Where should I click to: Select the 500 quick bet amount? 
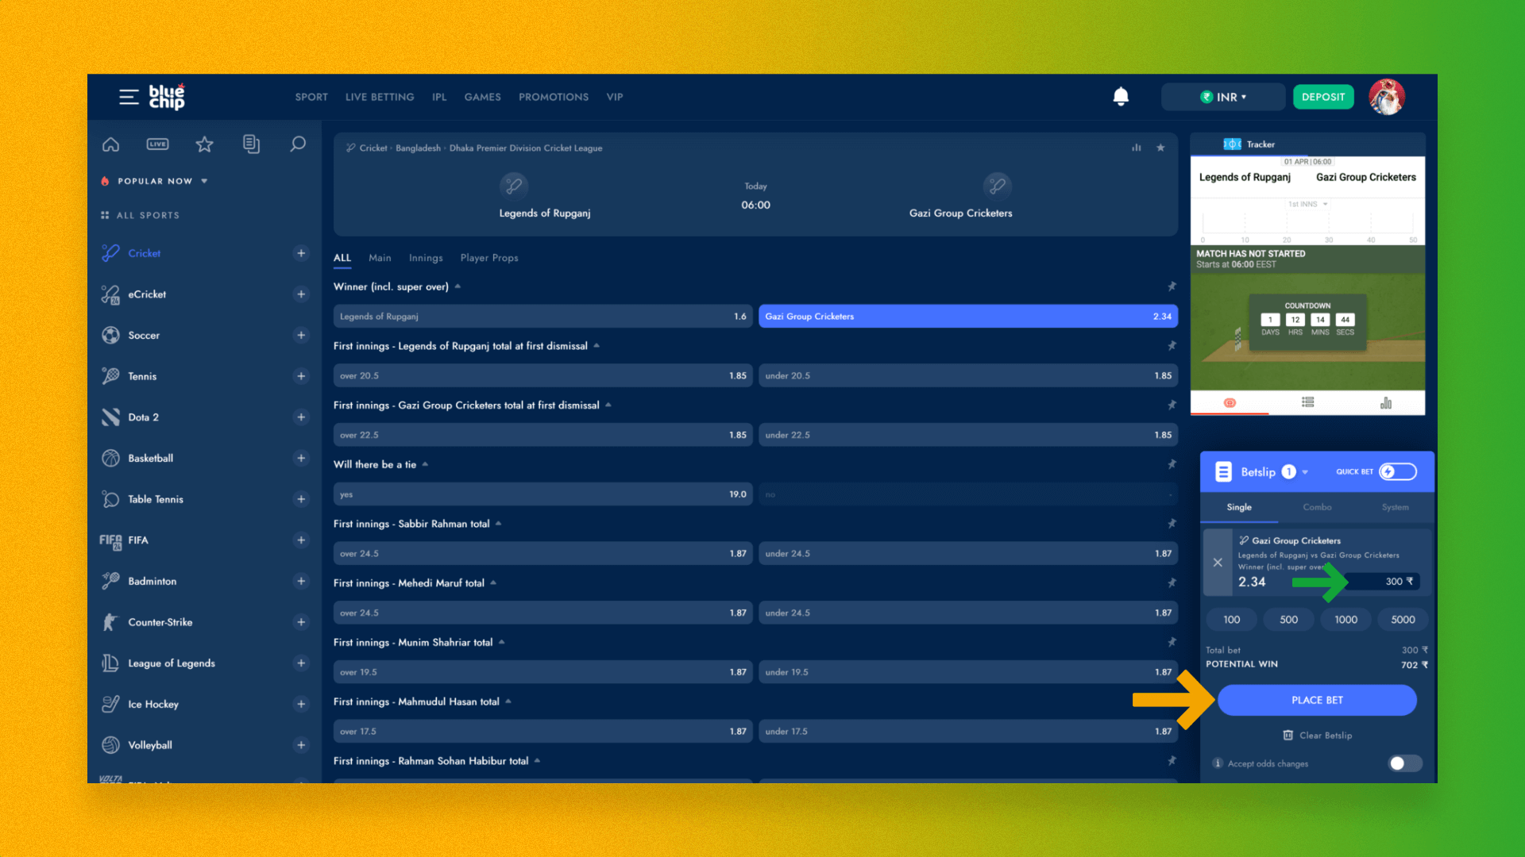[1288, 620]
